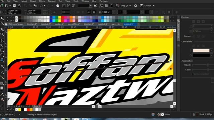This screenshot has width=214, height=120.
Task: Select the Ellipse tool
Action: click(x=2, y=55)
